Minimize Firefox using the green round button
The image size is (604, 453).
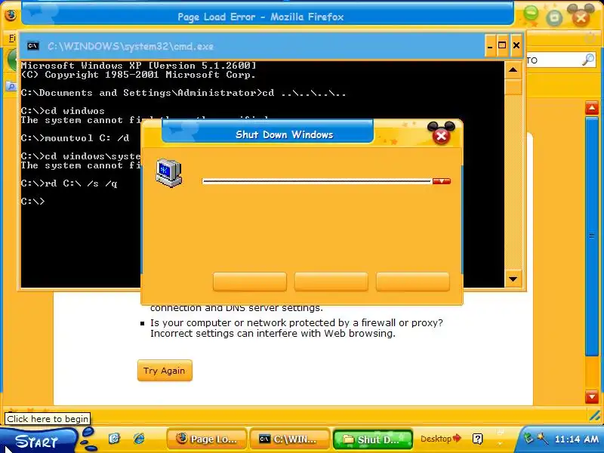(x=531, y=14)
